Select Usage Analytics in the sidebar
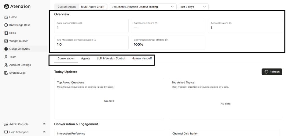This screenshot has height=136, width=286. click(x=25, y=49)
